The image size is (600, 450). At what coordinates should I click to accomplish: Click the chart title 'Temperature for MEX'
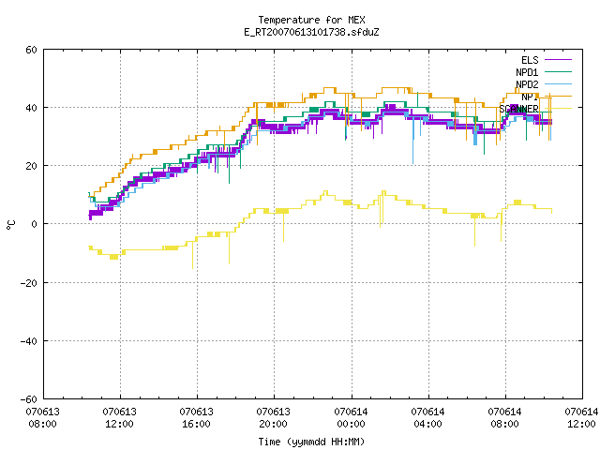(311, 20)
